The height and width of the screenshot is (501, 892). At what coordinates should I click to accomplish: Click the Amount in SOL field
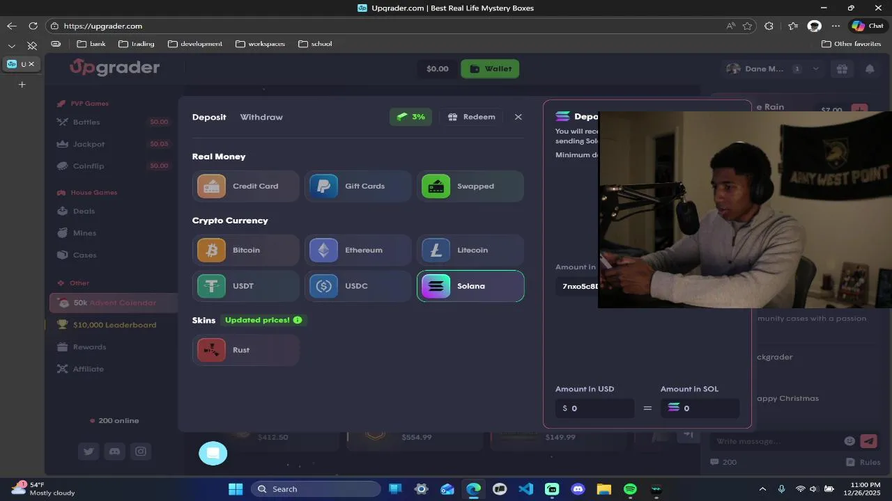pos(700,408)
